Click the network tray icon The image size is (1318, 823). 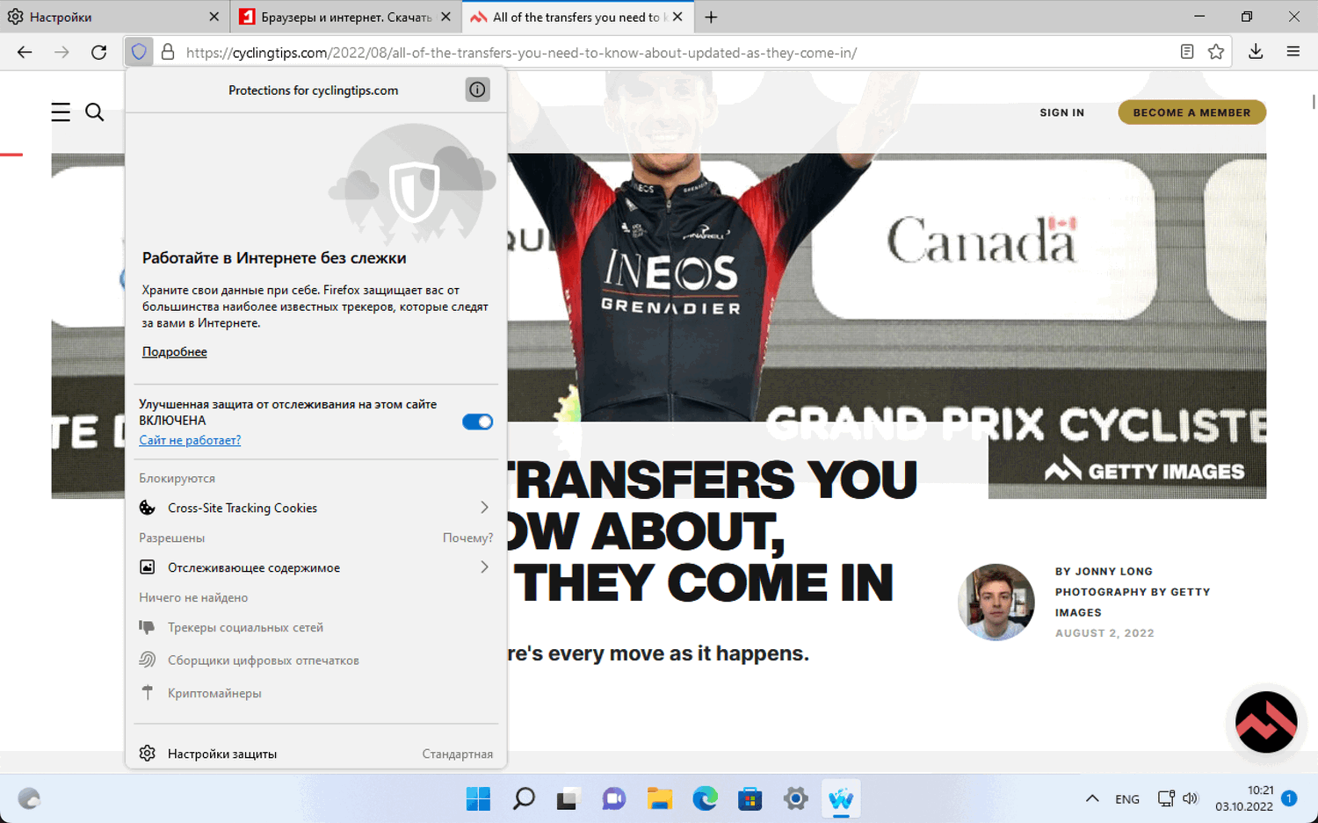pyautogui.click(x=1166, y=798)
